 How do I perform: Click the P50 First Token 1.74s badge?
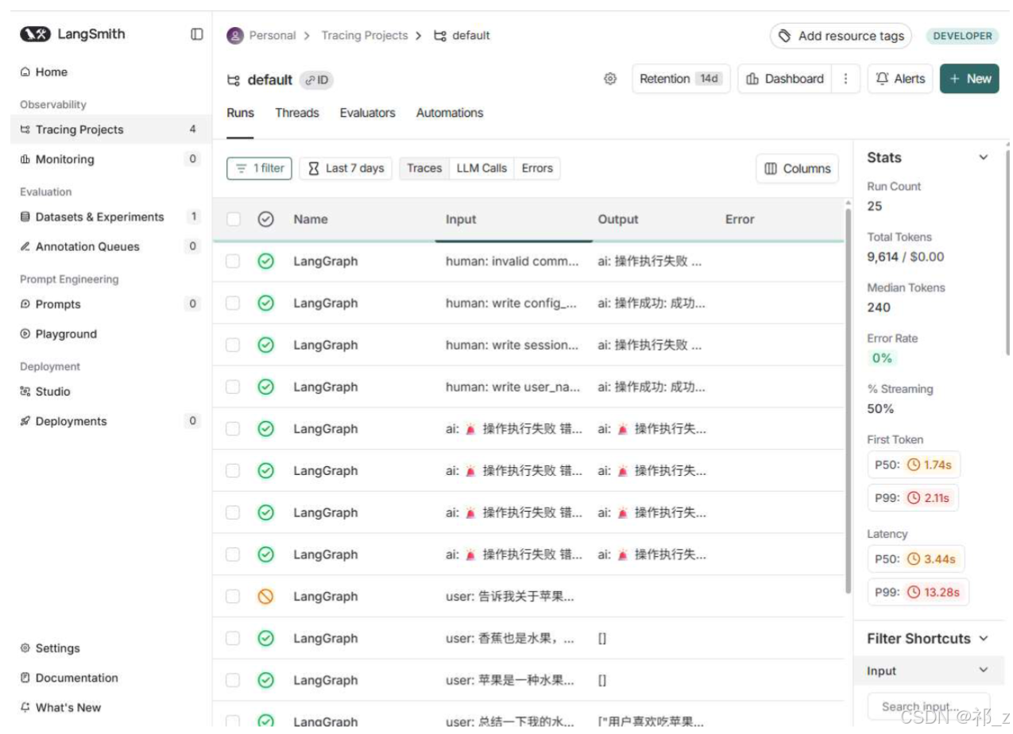click(914, 465)
